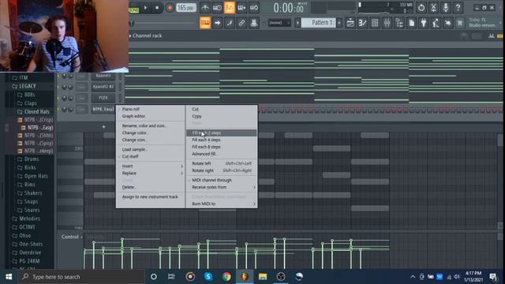Click the stamp tool icon
The width and height of the screenshot is (505, 284).
click(x=254, y=23)
